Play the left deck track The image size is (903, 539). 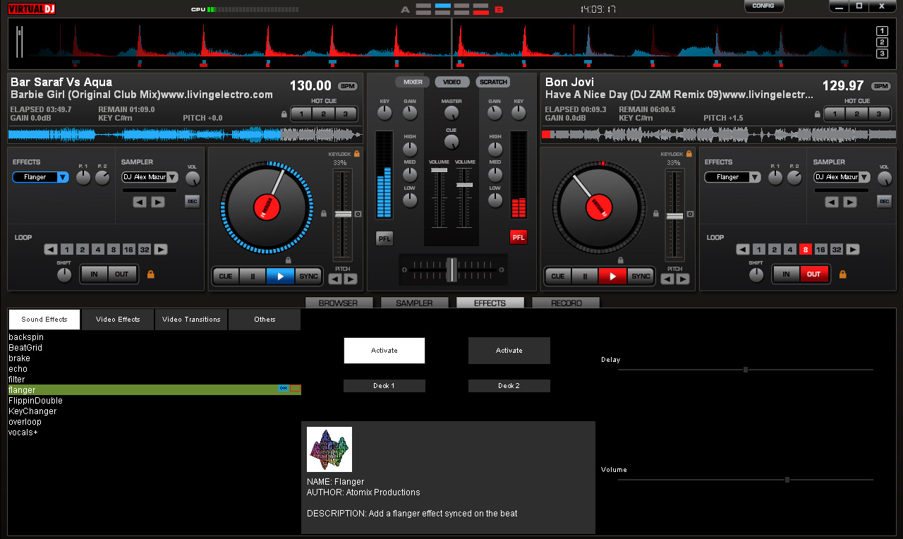pyautogui.click(x=280, y=276)
